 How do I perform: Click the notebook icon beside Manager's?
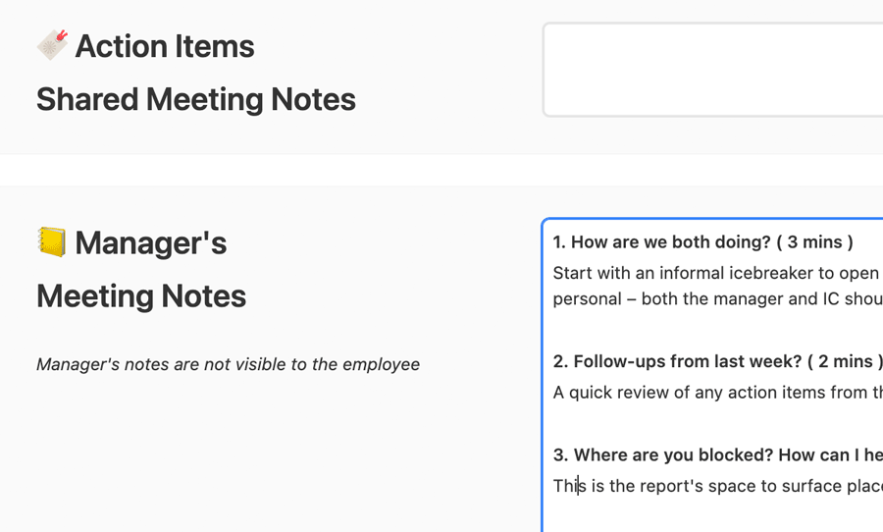click(51, 241)
